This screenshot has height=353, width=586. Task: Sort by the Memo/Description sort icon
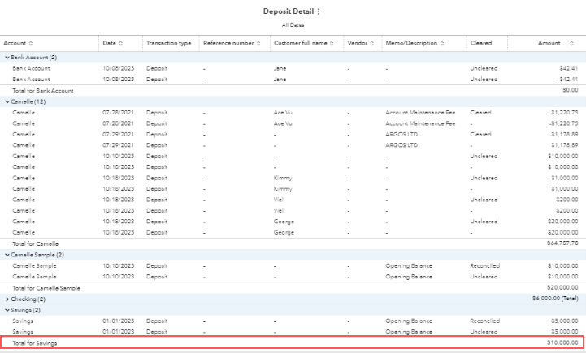coord(442,43)
